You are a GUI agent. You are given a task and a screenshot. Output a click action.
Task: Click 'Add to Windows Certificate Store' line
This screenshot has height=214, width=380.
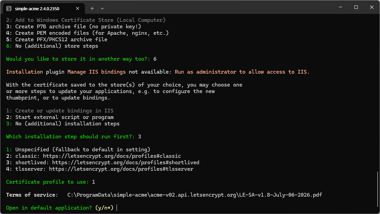[x=86, y=20]
